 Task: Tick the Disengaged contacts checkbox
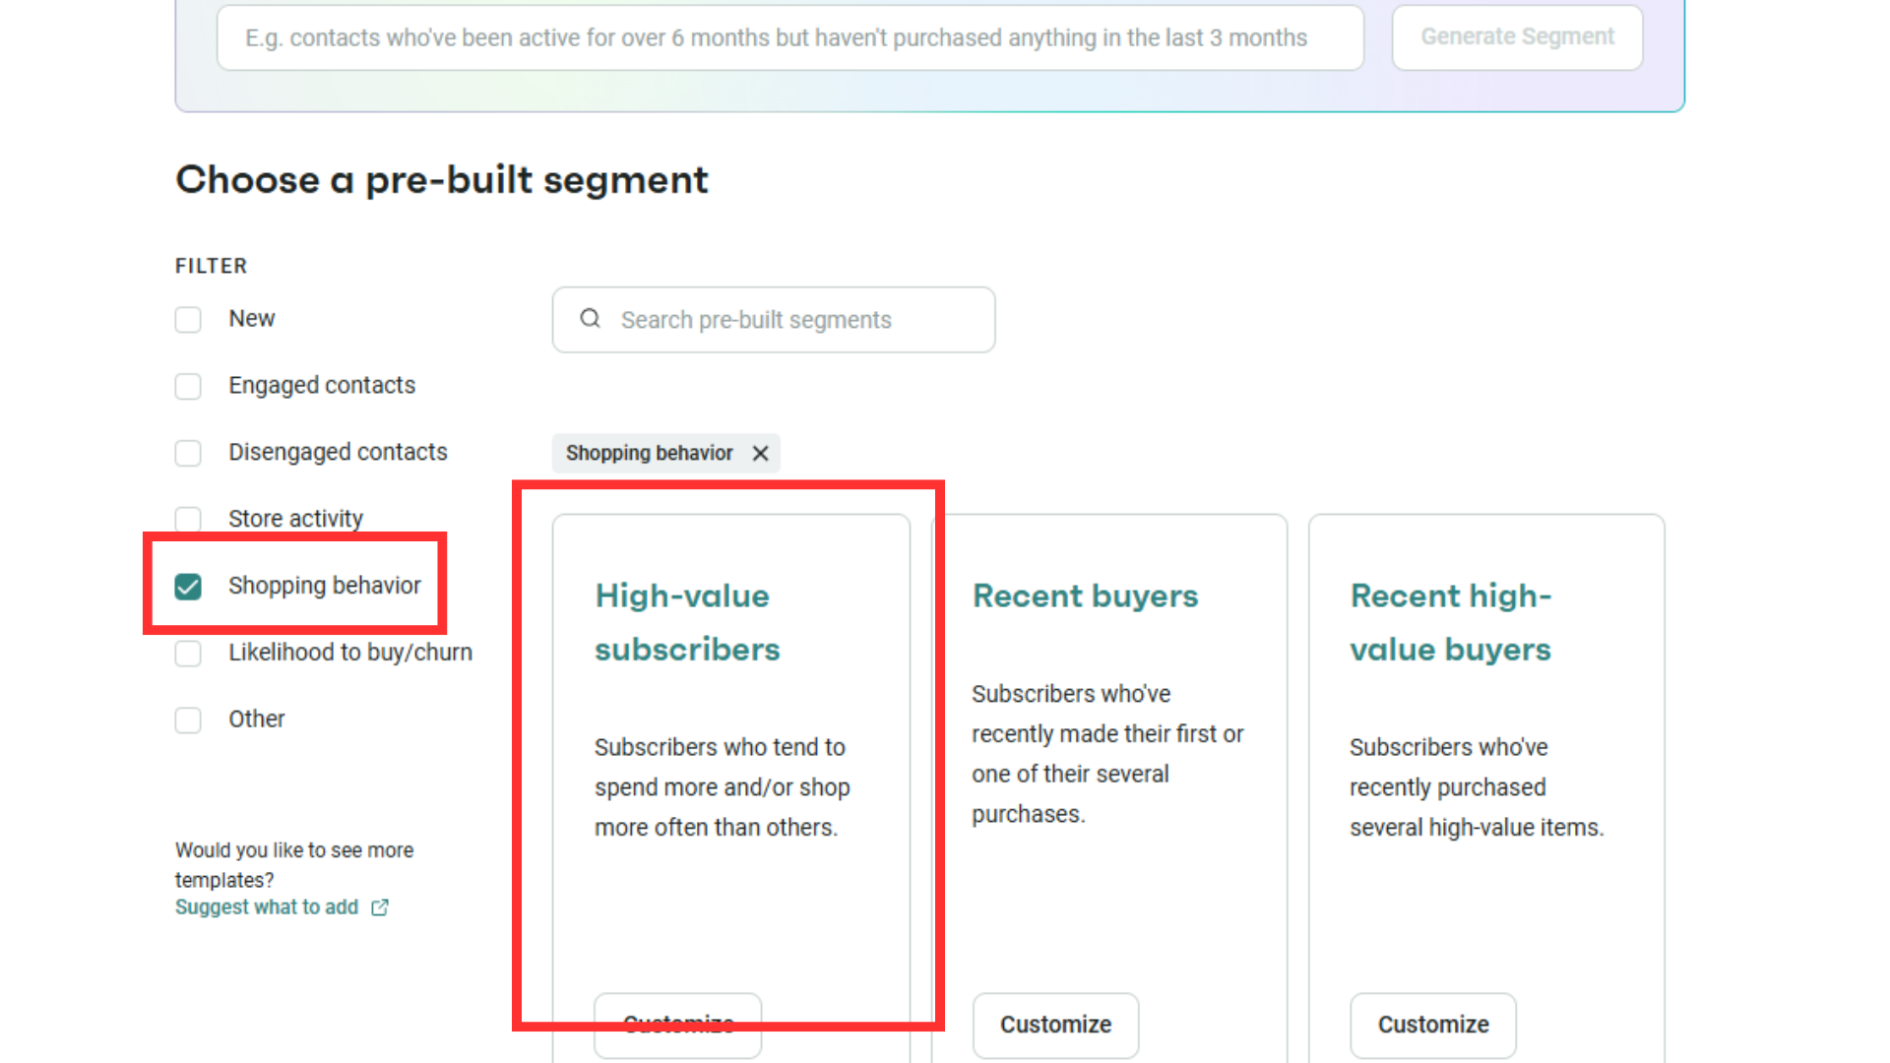pyautogui.click(x=188, y=453)
